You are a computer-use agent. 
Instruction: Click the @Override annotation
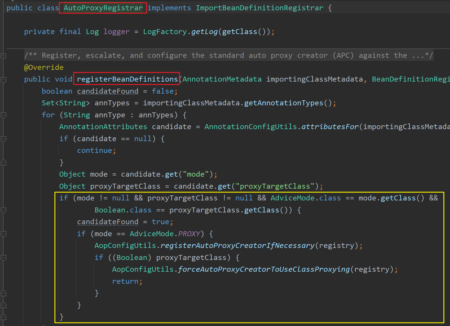tap(44, 67)
